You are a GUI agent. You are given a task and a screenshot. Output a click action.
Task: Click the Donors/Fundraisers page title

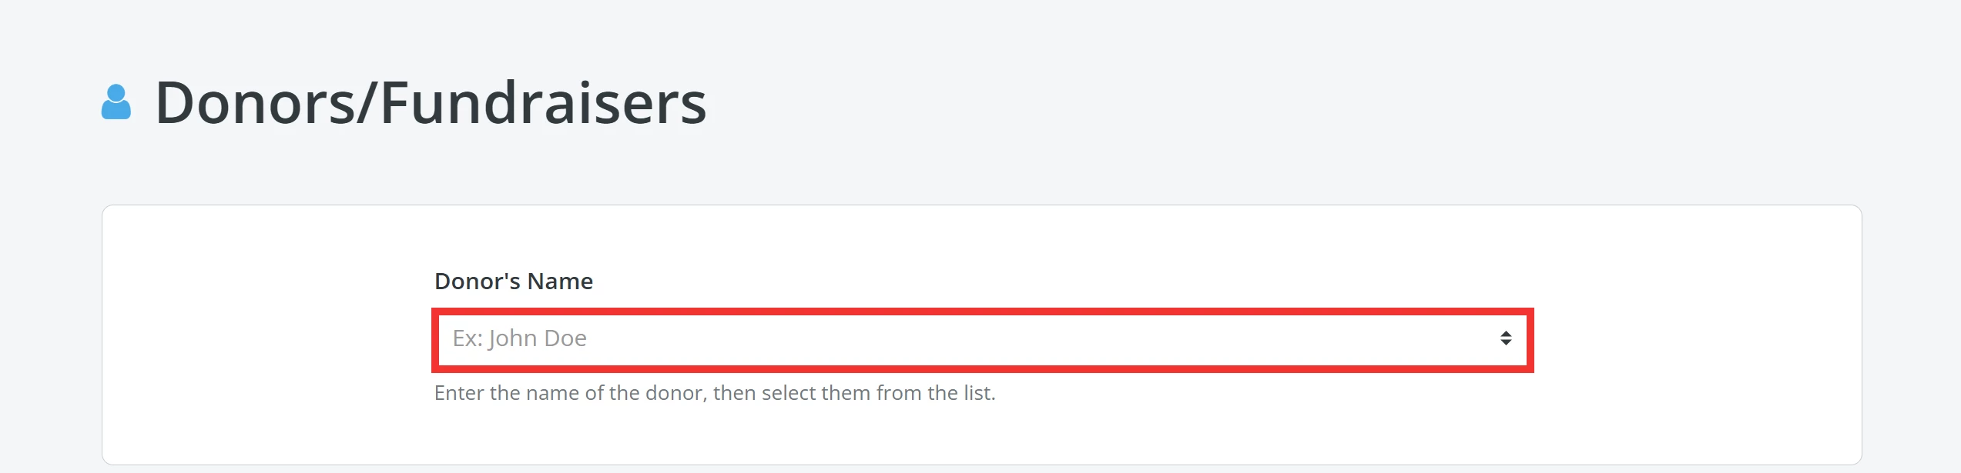(x=431, y=102)
